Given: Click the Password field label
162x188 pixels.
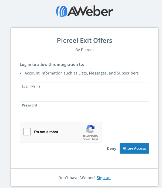Looking at the screenshot, I should 29,105.
